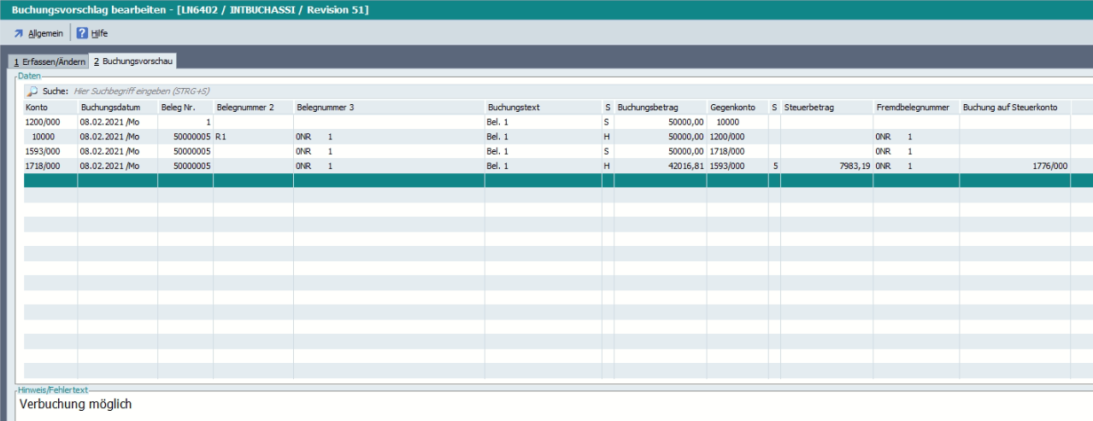Click the Buchung auf Steuerkonto header
Viewport: 1093px width, 421px height.
[1010, 108]
